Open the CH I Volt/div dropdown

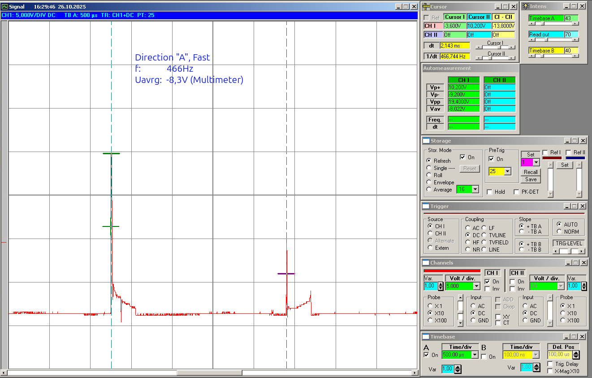point(476,286)
